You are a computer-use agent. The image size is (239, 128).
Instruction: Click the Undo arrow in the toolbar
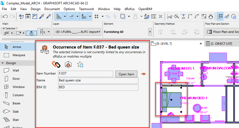pyautogui.click(x=5, y=16)
